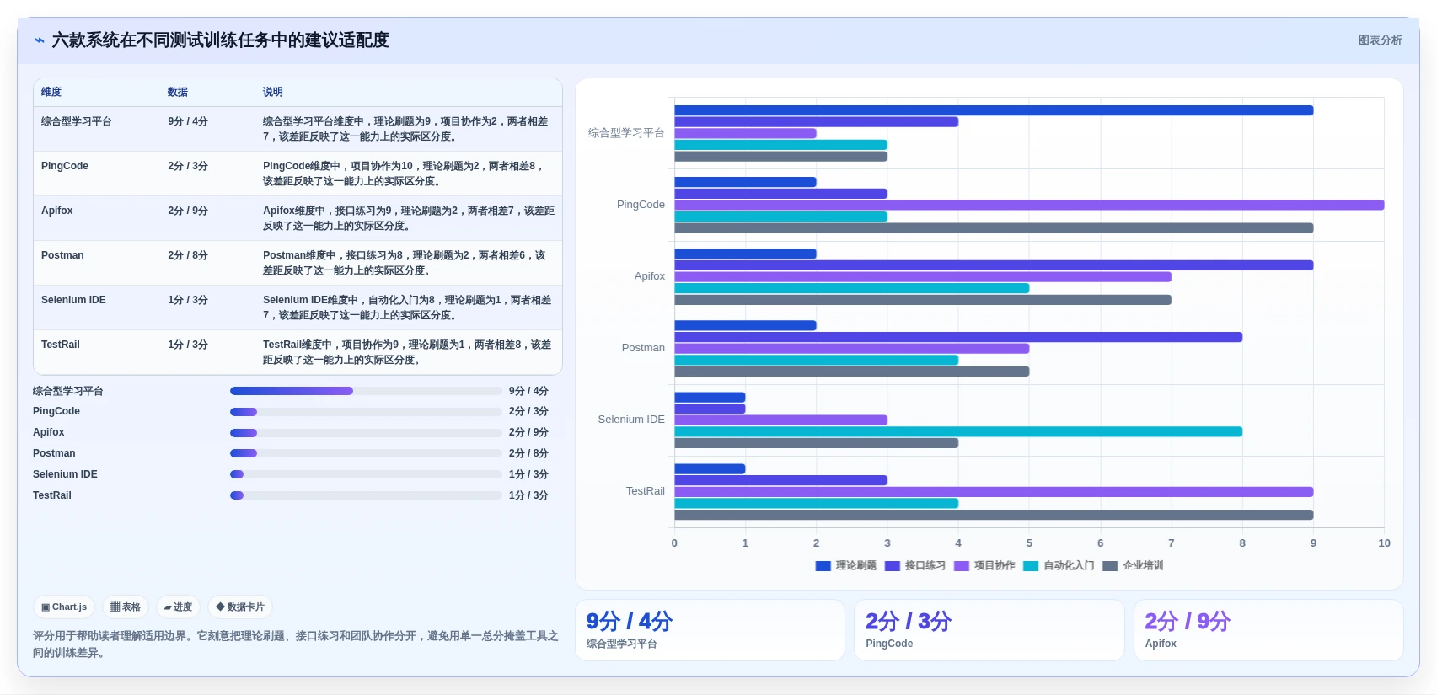
Task: Click the Postman 接口练习 bar in the chart
Action: (958, 337)
